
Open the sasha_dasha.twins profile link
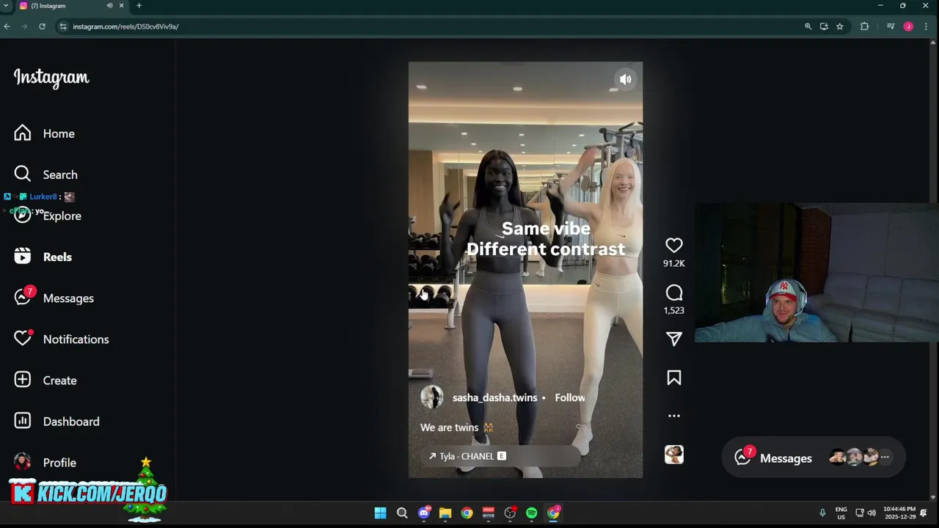[494, 397]
